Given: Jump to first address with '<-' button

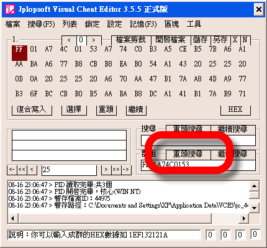Looking at the screenshot, I should [x=12, y=170].
